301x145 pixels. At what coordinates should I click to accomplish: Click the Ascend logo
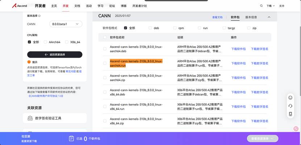tap(20, 6)
